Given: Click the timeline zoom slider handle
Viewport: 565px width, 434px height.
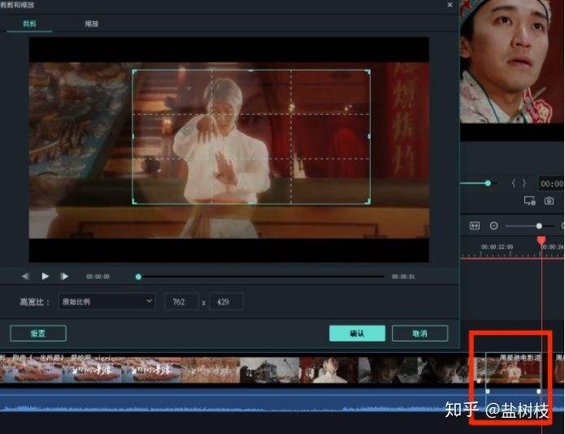Looking at the screenshot, I should tap(539, 226).
